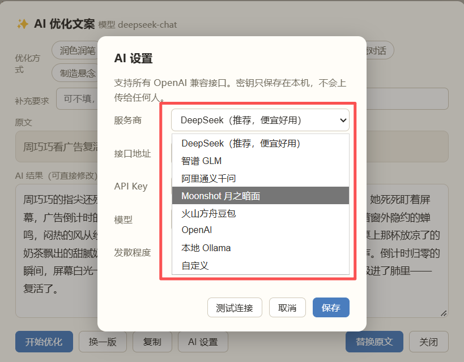Open AI 设置 button at bottom
Viewport: 464px width, 362px height.
203,342
